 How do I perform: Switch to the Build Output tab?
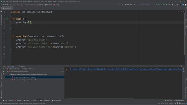tap(11, 66)
